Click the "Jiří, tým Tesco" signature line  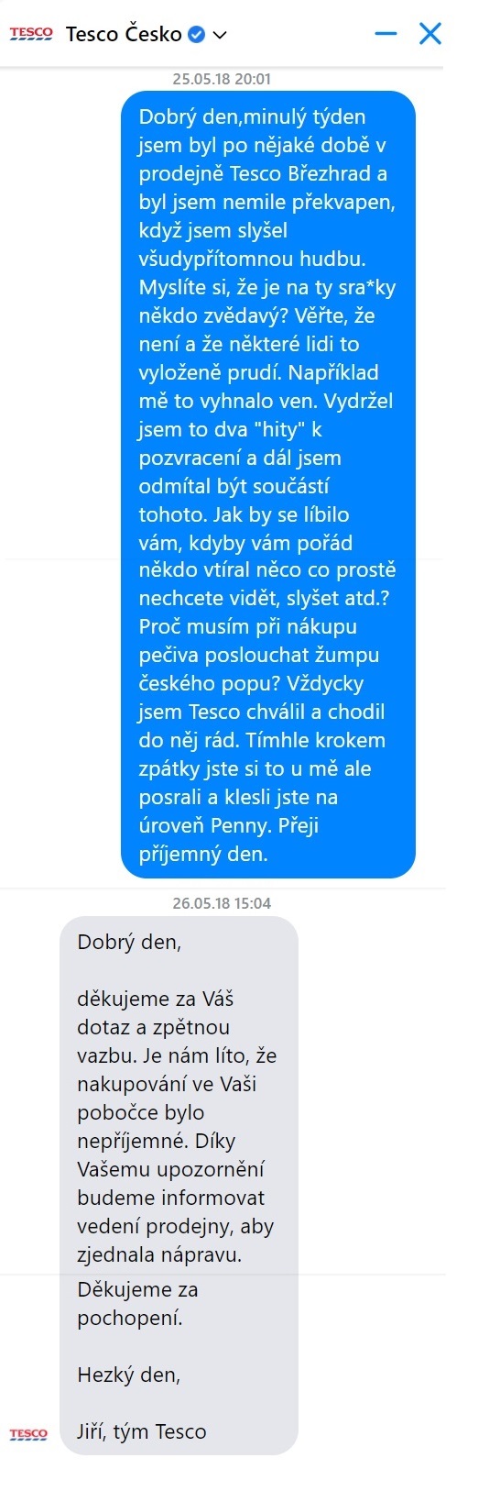point(142,1431)
